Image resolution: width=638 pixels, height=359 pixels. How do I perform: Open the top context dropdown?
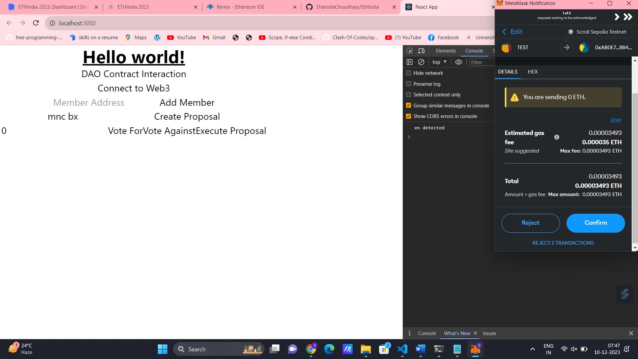click(439, 62)
